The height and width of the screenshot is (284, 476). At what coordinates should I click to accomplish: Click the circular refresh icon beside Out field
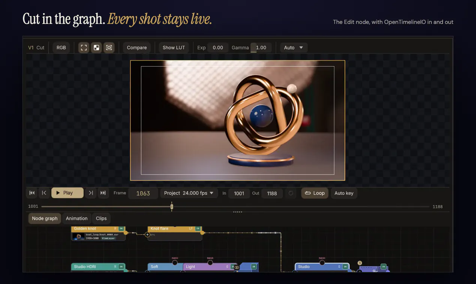tap(290, 193)
